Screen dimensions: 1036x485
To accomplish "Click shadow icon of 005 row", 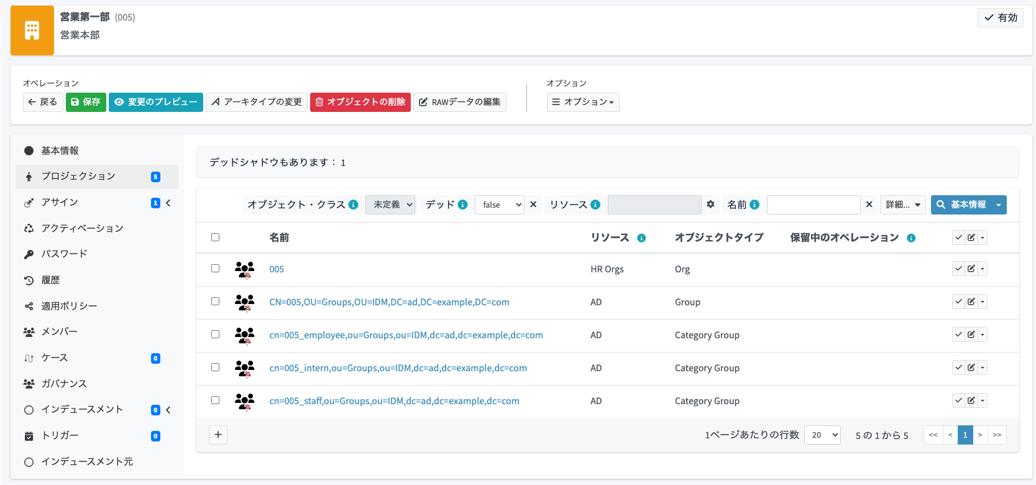I will (x=244, y=270).
